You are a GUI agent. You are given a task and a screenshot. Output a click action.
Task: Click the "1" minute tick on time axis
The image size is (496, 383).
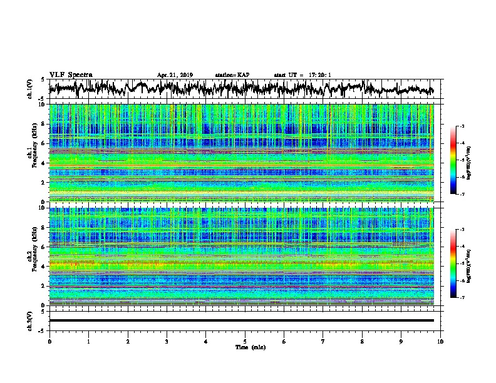[x=88, y=342]
